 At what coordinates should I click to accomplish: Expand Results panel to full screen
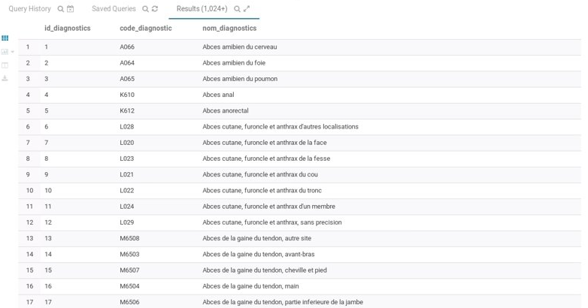pyautogui.click(x=247, y=9)
